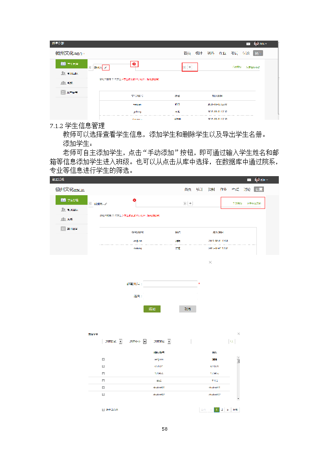Click grid-icon sidebar item in second screenshot
The width and height of the screenshot is (329, 465).
coord(71,229)
